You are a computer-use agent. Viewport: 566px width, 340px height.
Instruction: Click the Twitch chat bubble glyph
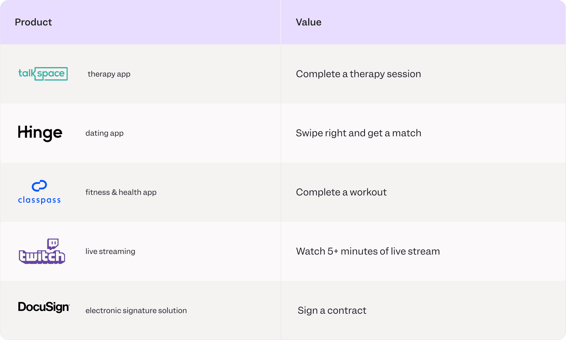click(53, 244)
